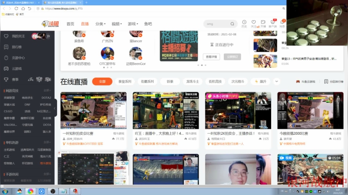This screenshot has height=195, width=348.
Task: Open the 消息 notification bell icon
Action: pos(282,24)
